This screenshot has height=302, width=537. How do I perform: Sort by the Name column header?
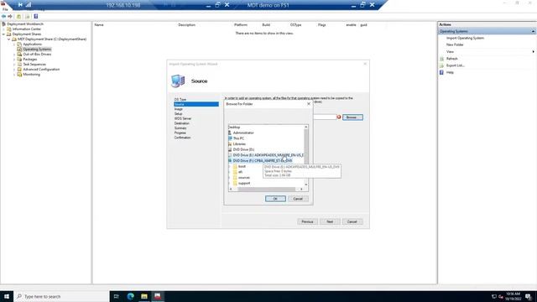pos(99,25)
